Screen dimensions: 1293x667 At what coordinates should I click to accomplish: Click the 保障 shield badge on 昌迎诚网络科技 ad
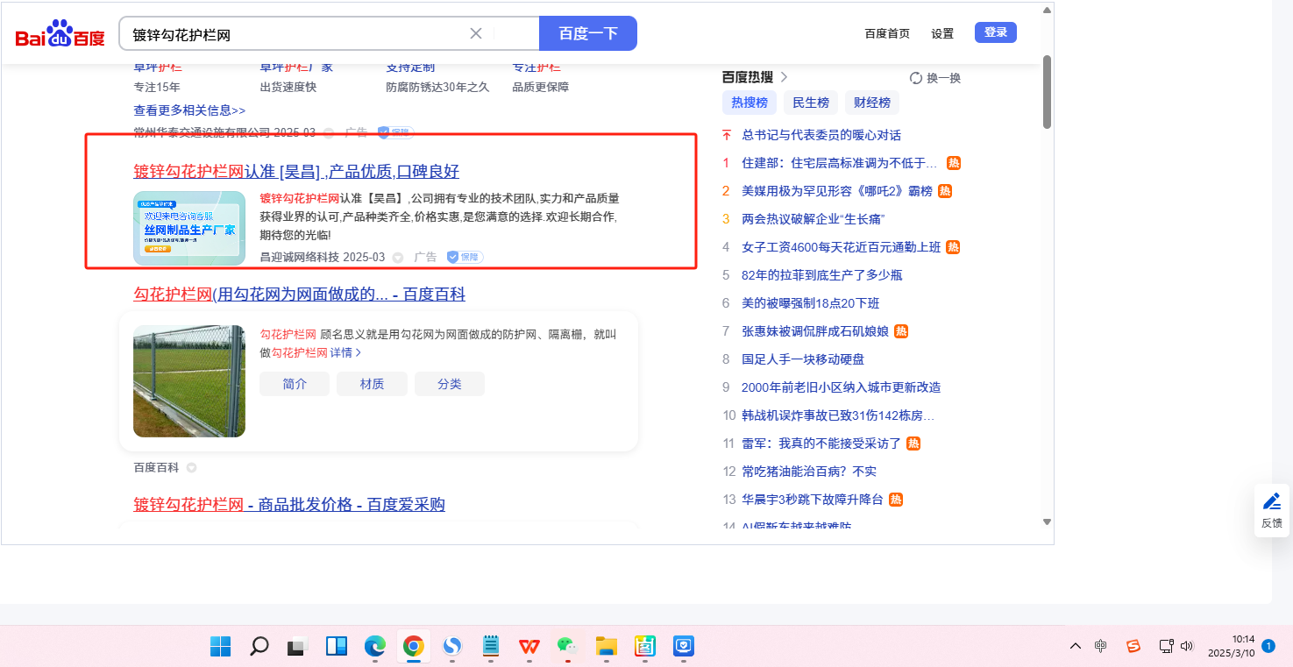click(465, 257)
